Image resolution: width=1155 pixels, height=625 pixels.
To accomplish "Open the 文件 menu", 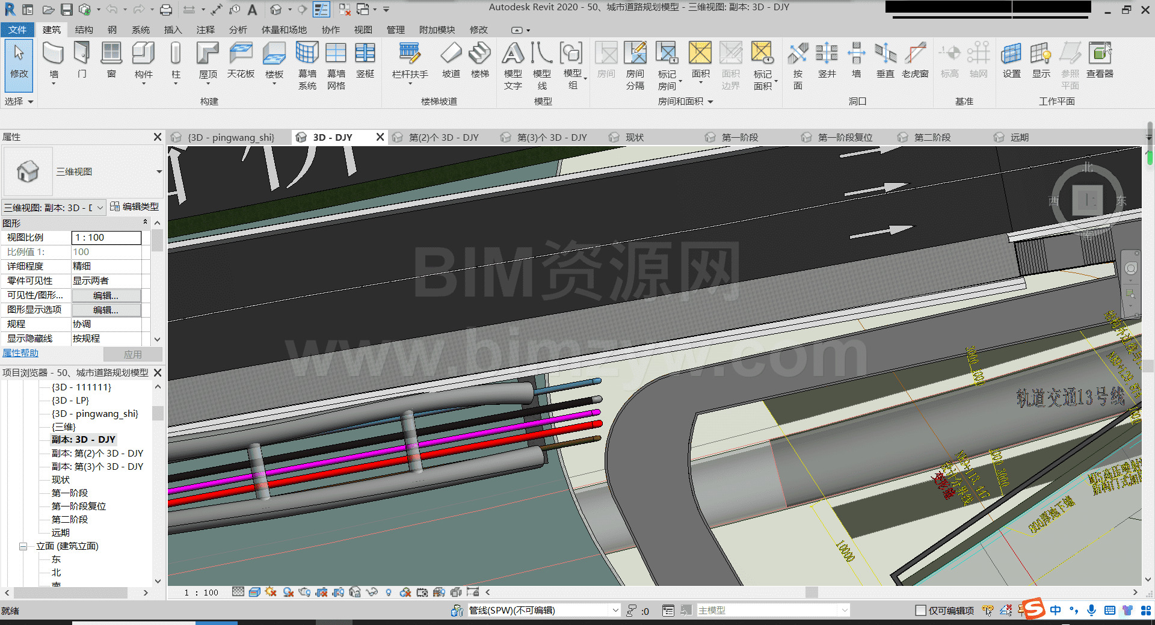I will (x=17, y=29).
